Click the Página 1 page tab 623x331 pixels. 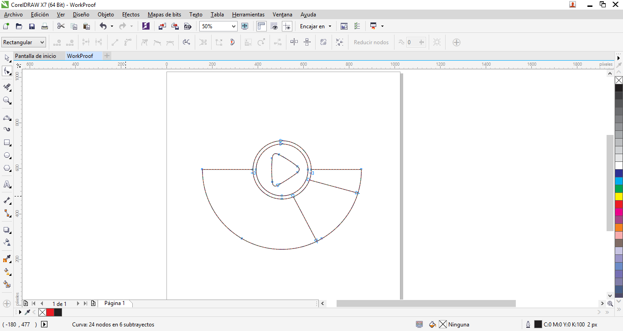tap(114, 303)
